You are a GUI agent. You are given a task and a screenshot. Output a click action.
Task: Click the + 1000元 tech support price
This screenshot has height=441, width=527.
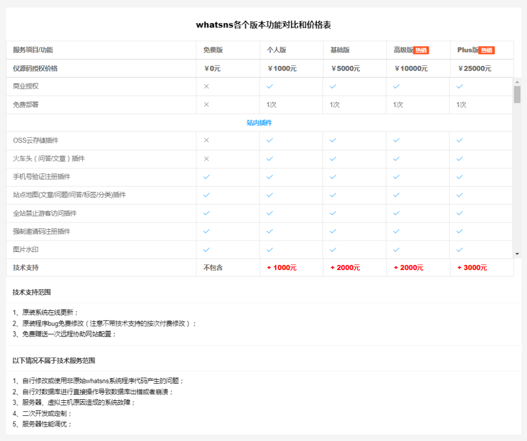(x=282, y=268)
